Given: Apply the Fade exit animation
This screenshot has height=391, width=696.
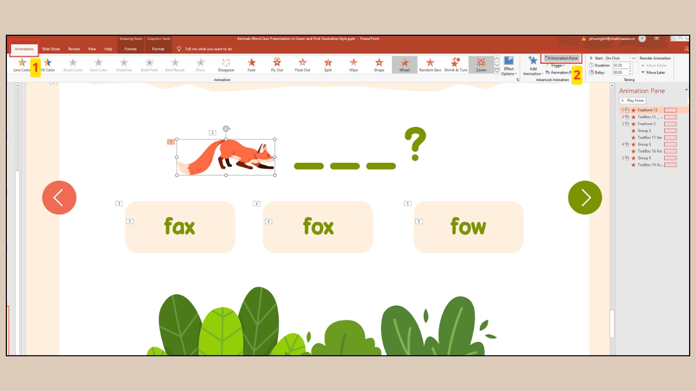Looking at the screenshot, I should tap(251, 64).
